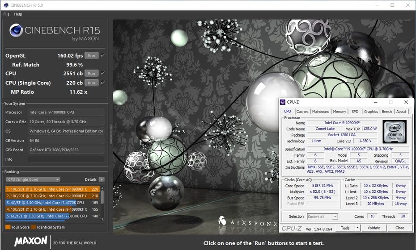Run the CPU (Single Core) benchmark
The width and height of the screenshot is (416, 250).
pyautogui.click(x=92, y=83)
